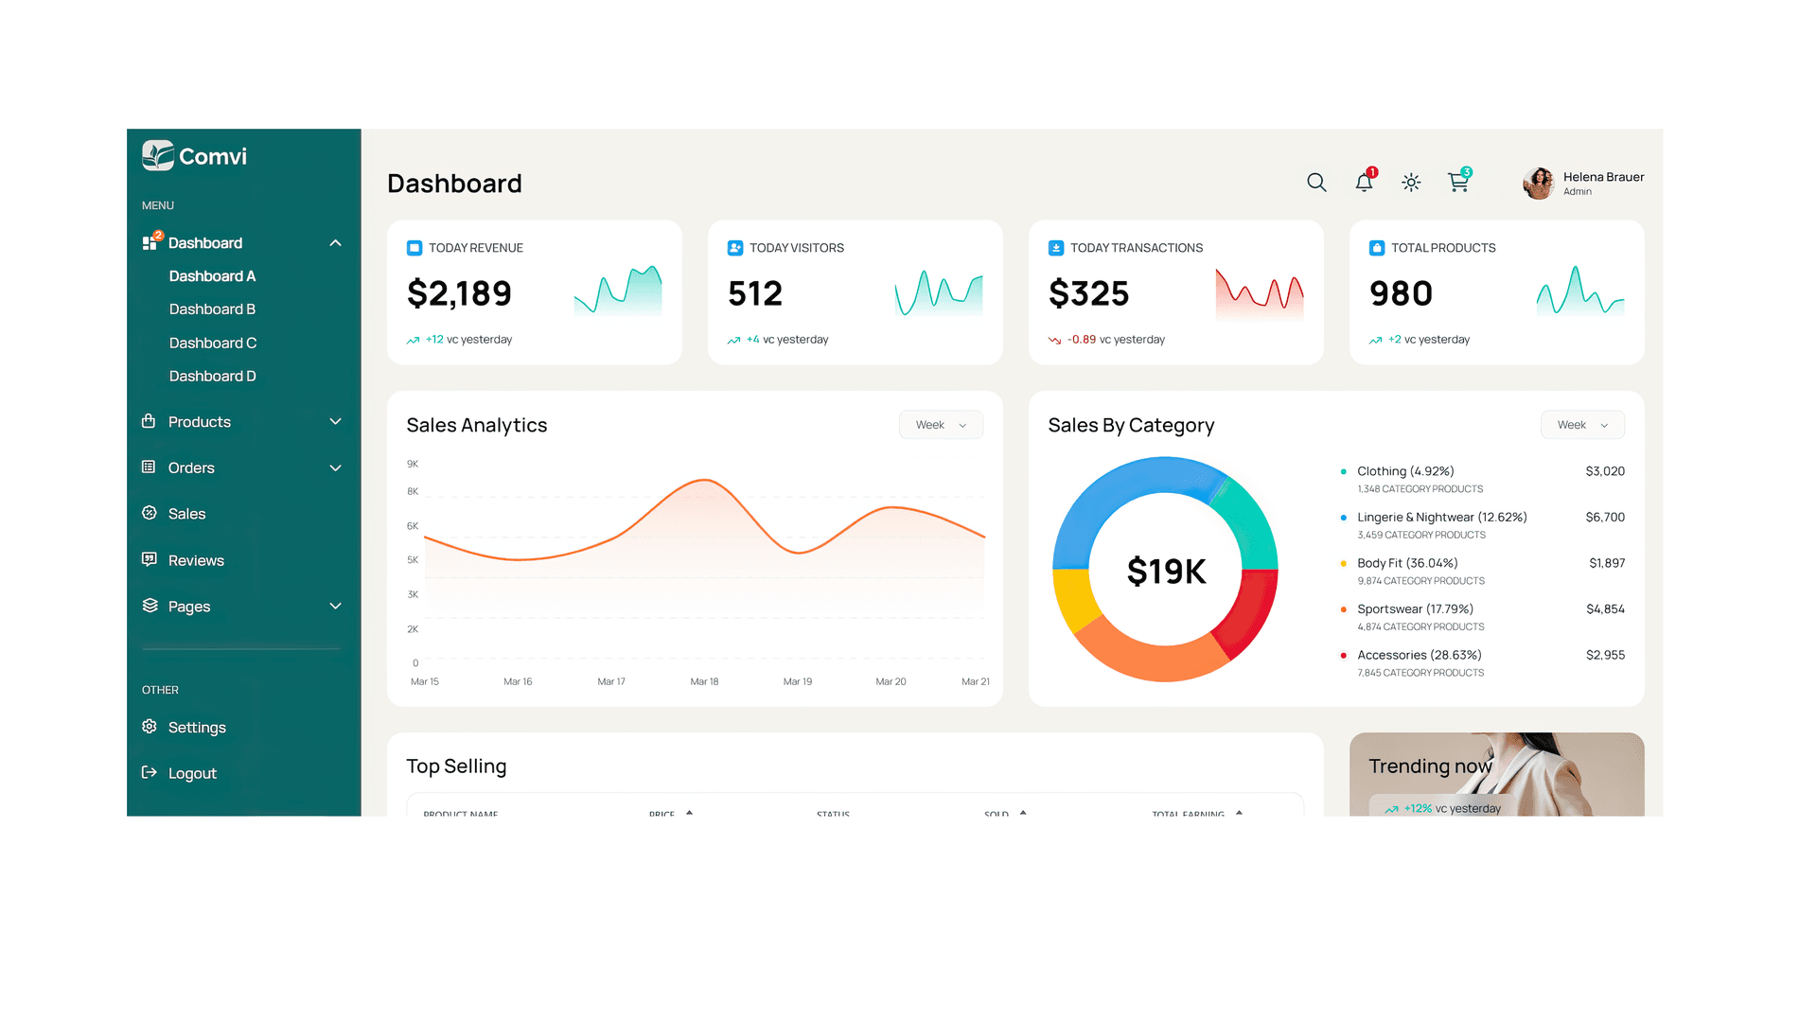Click the Reviews icon in the sidebar
This screenshot has height=1022, width=1817.
(150, 559)
